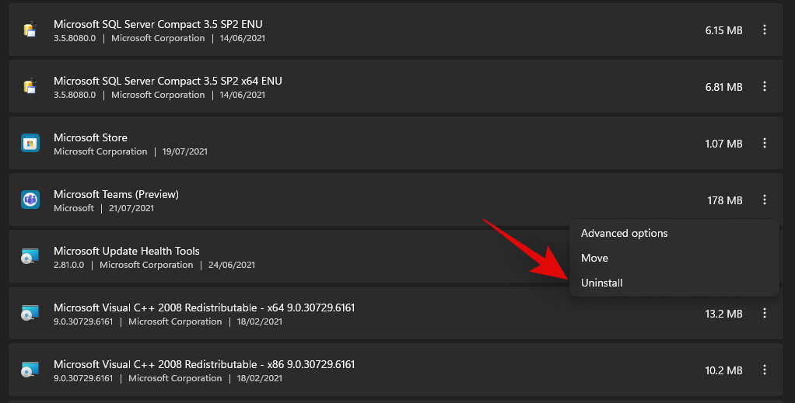The image size is (795, 403).
Task: Click the Visual C++ 2008 x64 installer icon
Action: click(30, 314)
